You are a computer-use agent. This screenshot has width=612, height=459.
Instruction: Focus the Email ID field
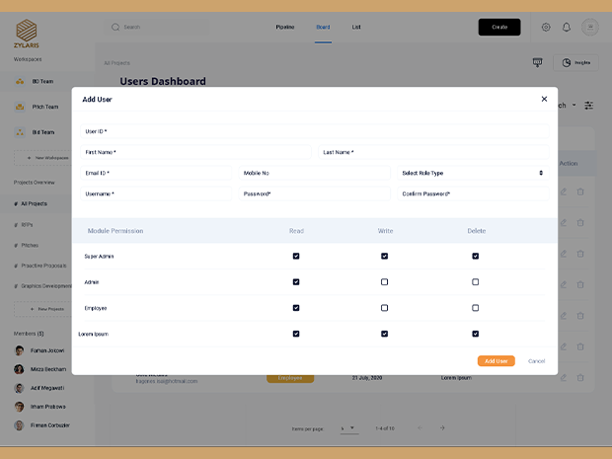coord(156,173)
